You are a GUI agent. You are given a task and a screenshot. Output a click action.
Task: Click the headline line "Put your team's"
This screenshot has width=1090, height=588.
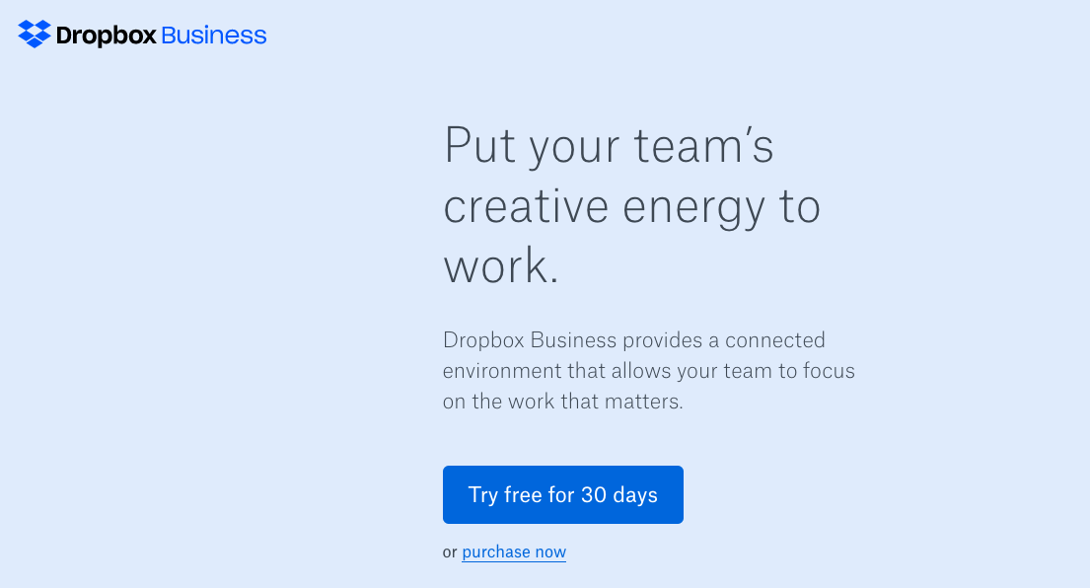609,146
